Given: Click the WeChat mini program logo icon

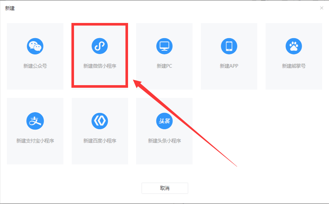Looking at the screenshot, I should pyautogui.click(x=100, y=46).
